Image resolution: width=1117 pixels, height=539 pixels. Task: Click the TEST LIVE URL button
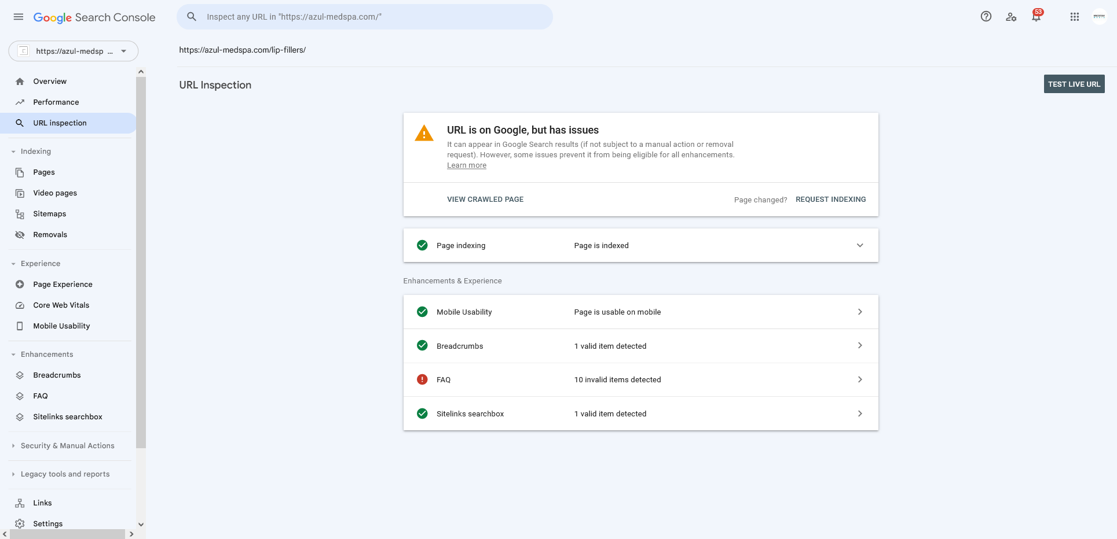[1074, 84]
